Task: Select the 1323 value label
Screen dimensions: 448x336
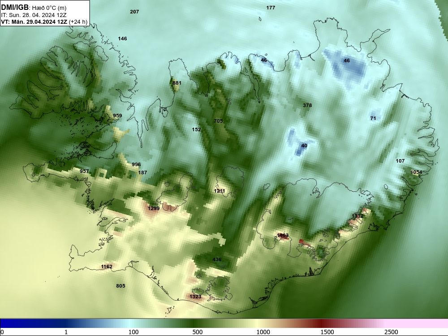Action: pos(195,297)
